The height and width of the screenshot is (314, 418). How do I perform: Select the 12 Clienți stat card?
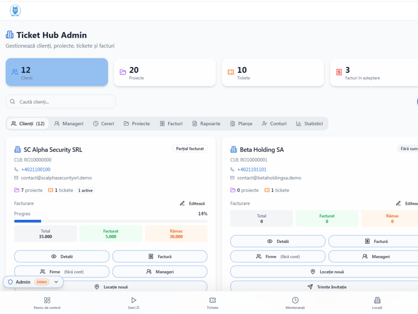[57, 72]
